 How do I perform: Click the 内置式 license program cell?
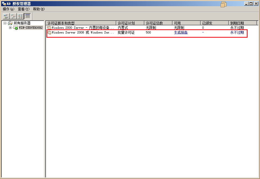click(x=123, y=28)
